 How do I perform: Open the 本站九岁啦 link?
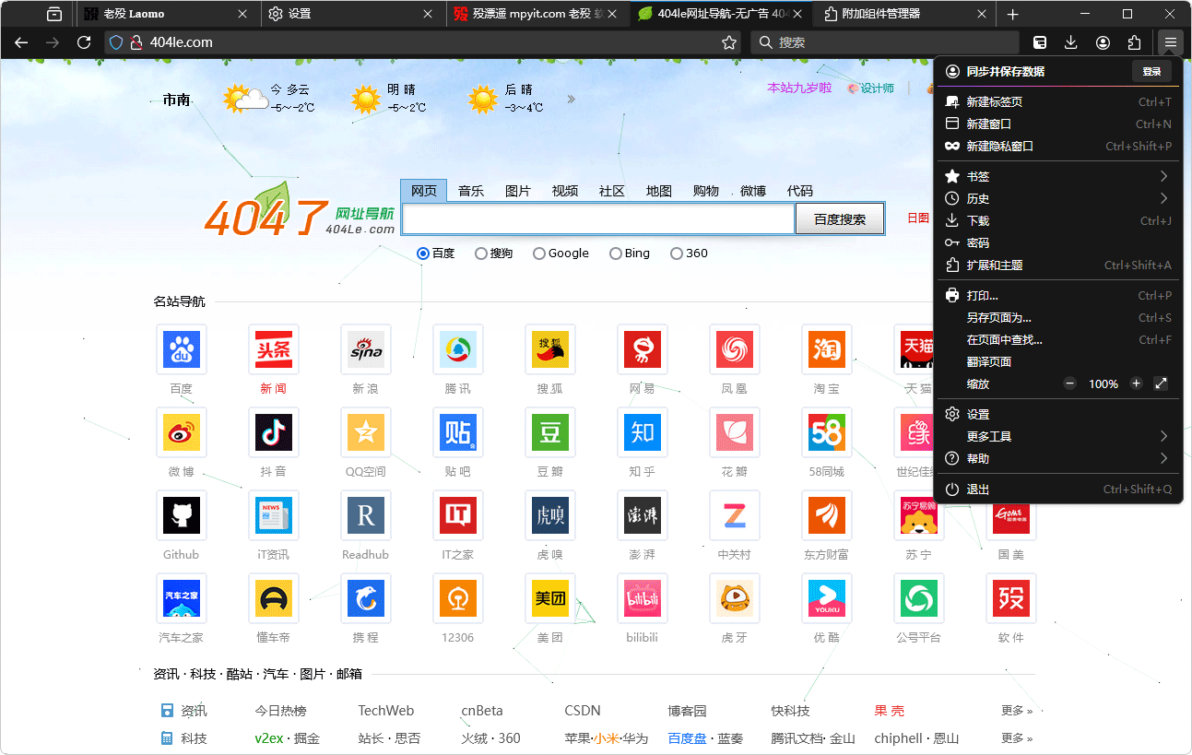click(x=799, y=88)
